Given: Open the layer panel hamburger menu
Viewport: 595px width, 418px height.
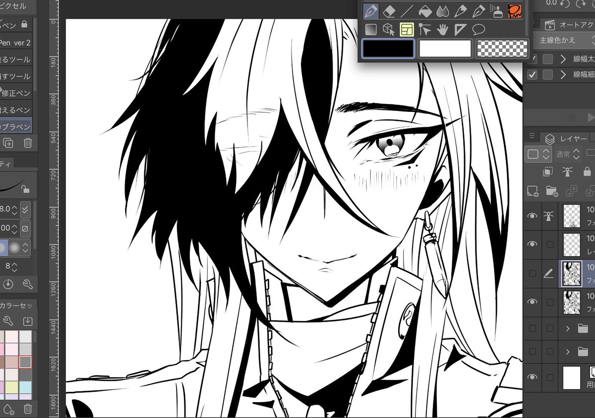Looking at the screenshot, I should click(532, 136).
